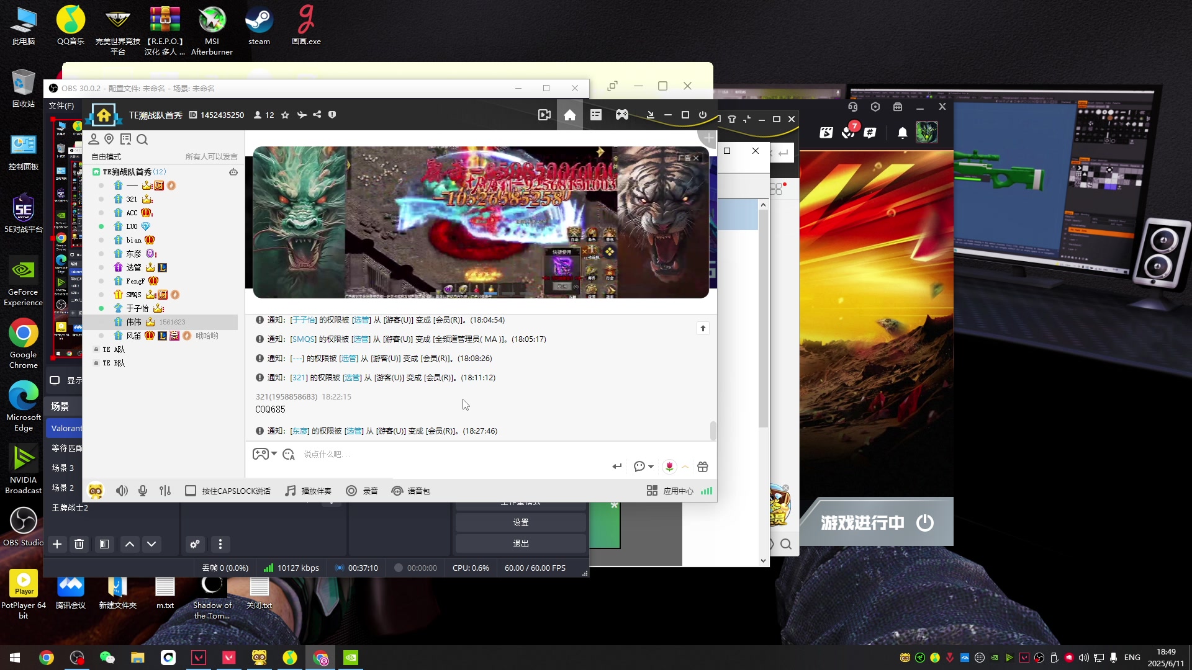
Task: Open WeChat from the Windows taskbar
Action: (107, 658)
